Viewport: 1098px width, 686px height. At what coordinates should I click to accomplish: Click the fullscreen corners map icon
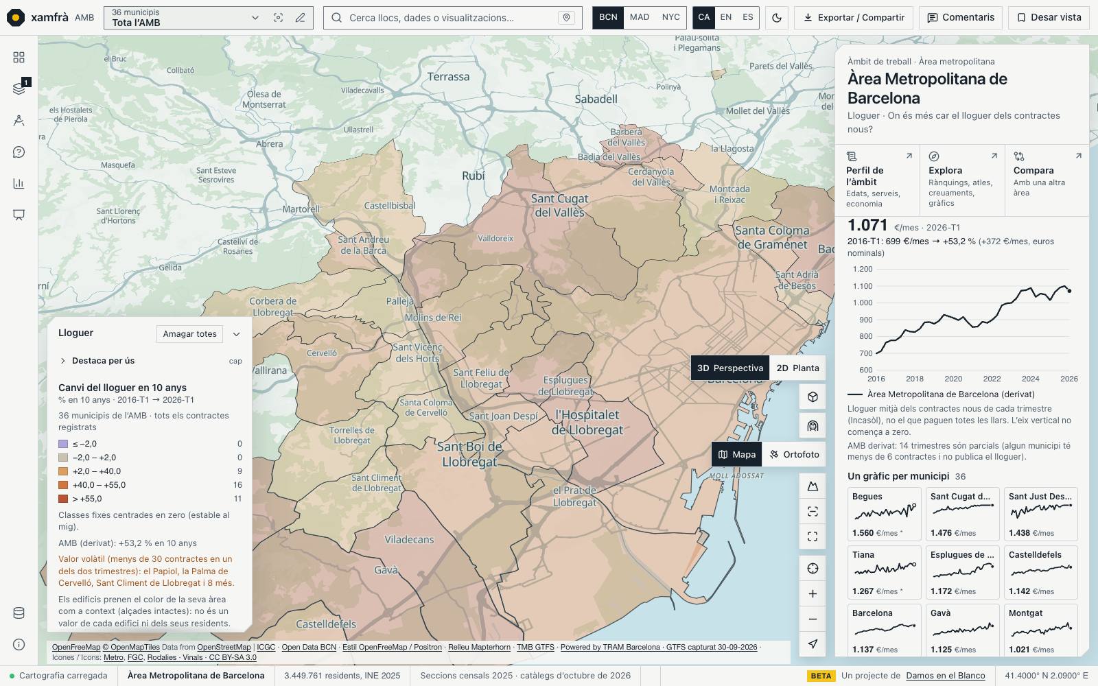coord(813,536)
